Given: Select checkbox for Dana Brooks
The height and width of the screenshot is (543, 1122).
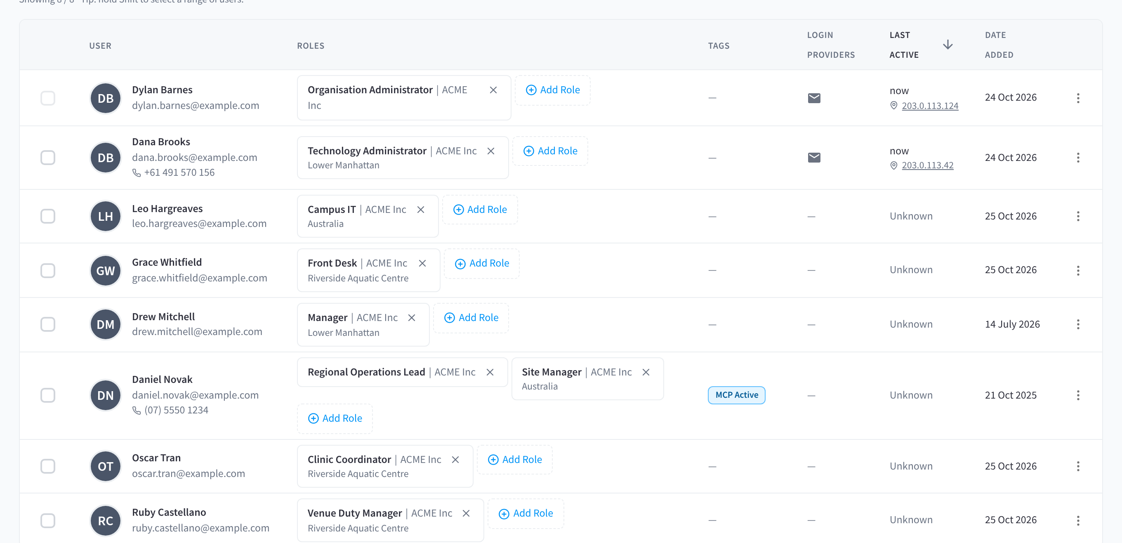Looking at the screenshot, I should click(x=48, y=157).
